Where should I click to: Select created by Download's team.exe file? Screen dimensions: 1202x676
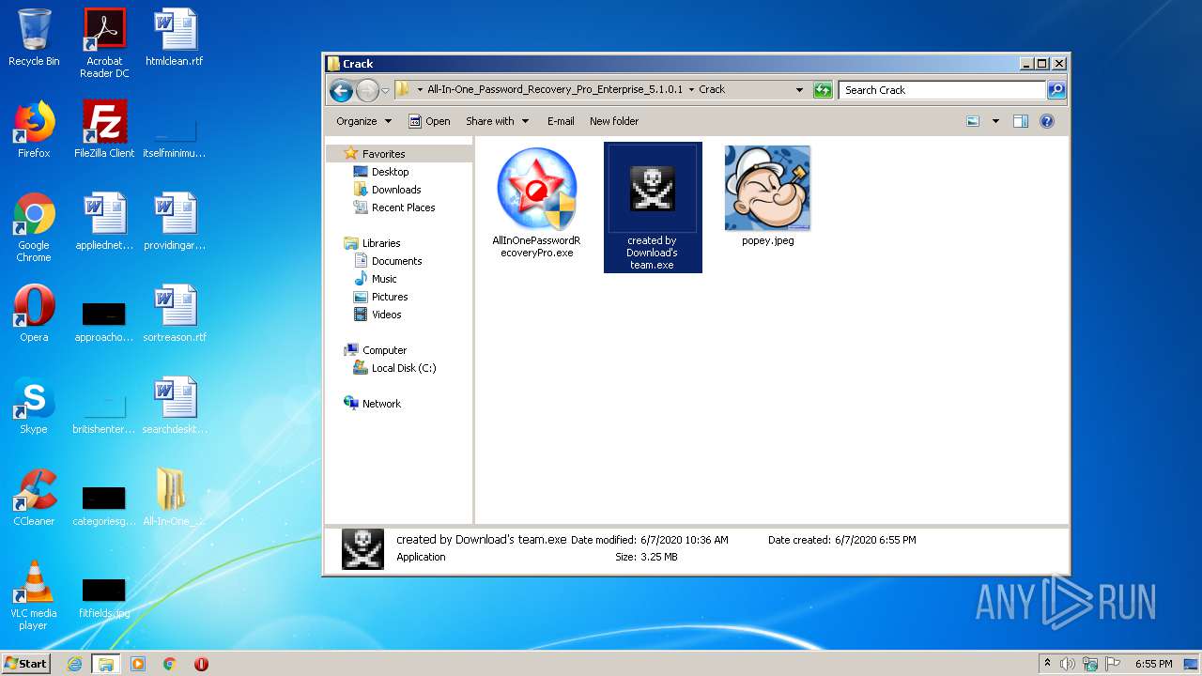coord(653,207)
